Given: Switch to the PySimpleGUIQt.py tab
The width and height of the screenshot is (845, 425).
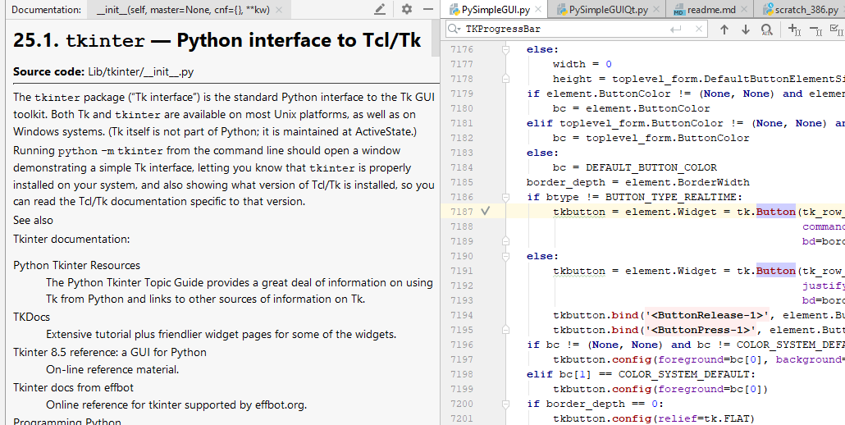Looking at the screenshot, I should click(x=609, y=10).
